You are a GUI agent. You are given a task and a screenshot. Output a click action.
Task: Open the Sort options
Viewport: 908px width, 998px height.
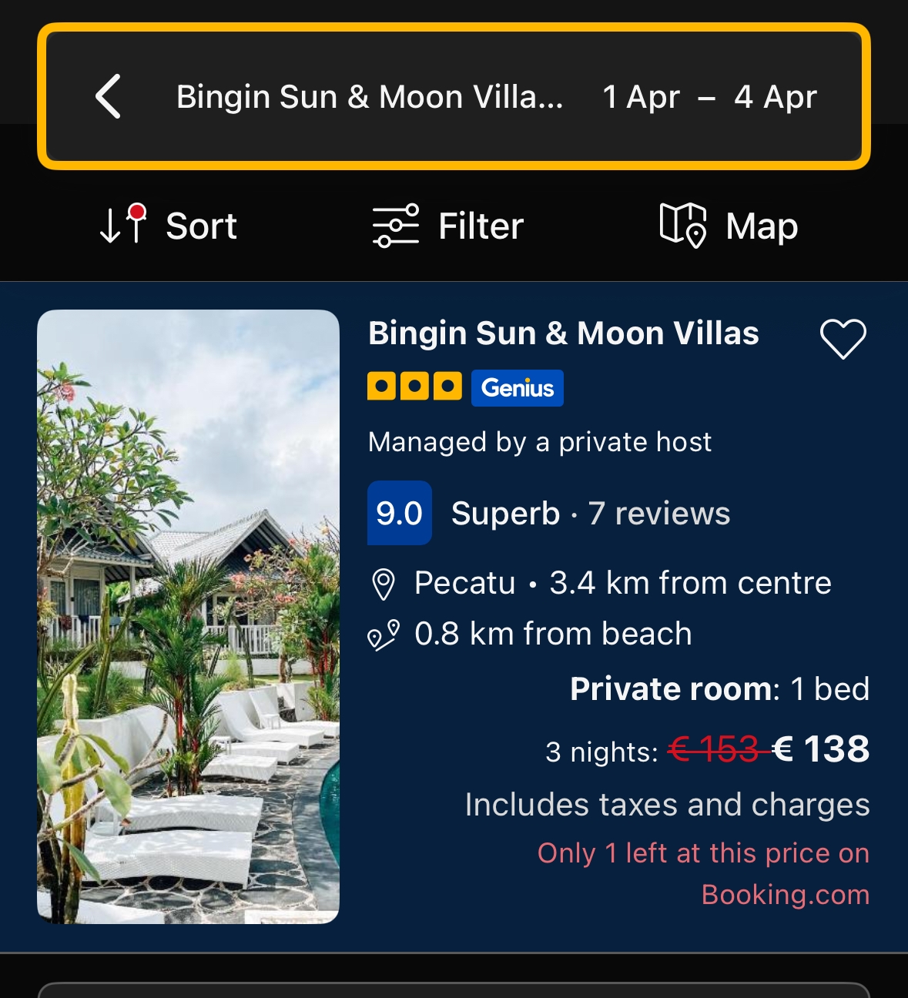coord(201,226)
